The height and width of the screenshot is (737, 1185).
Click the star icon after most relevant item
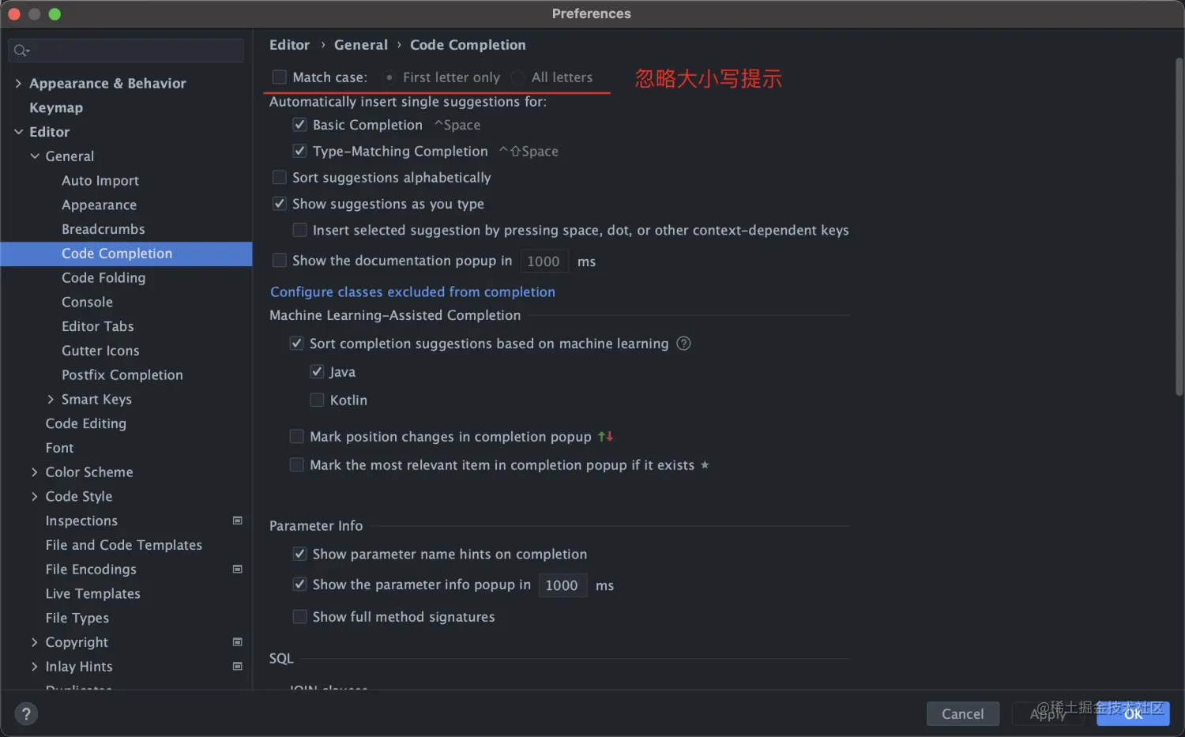pyautogui.click(x=705, y=465)
